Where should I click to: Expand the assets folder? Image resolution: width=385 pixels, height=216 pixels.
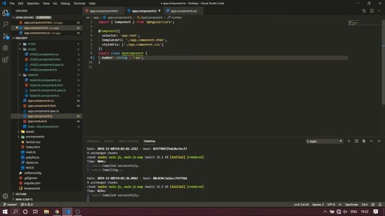click(19, 132)
